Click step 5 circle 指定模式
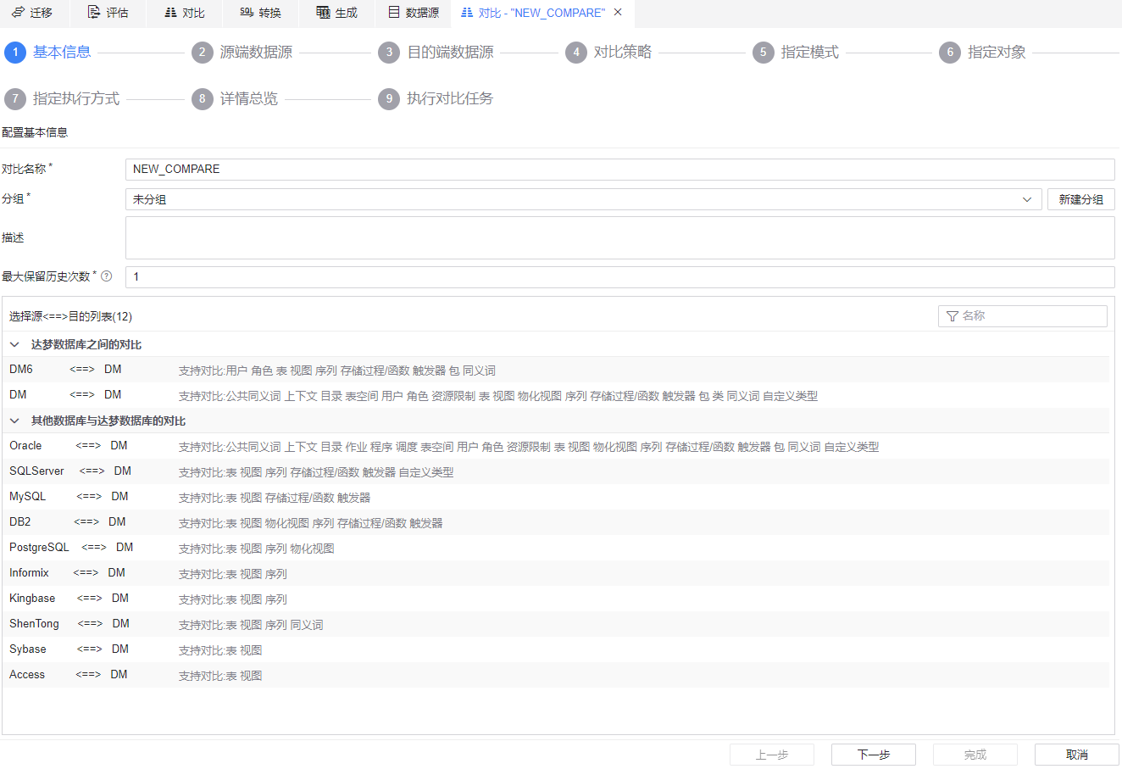 (x=764, y=53)
